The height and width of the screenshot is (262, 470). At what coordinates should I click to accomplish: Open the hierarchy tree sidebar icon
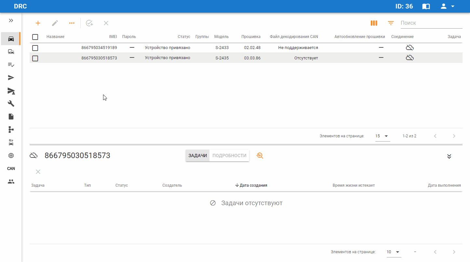(x=11, y=130)
